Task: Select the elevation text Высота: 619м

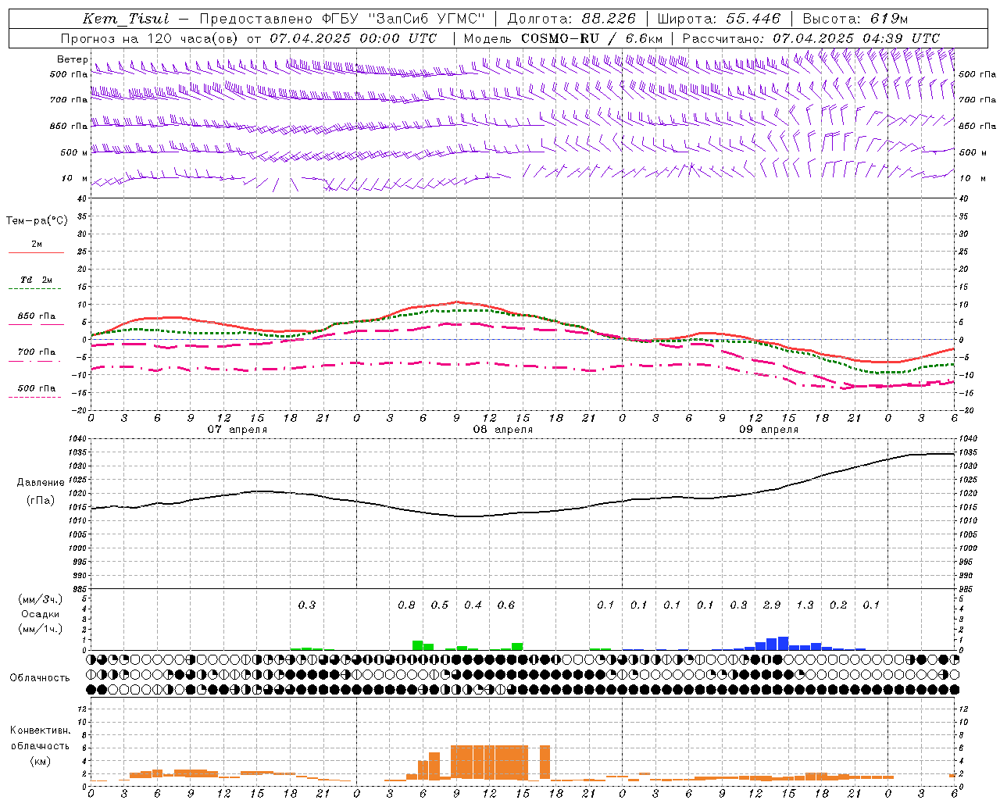Action: point(855,19)
